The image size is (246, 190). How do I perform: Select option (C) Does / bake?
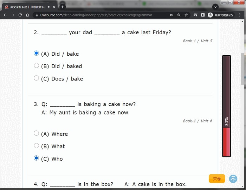click(x=37, y=78)
